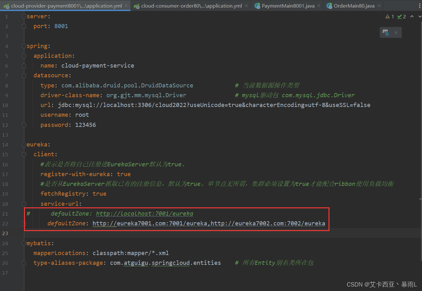Image resolution: width=422 pixels, height=291 pixels.
Task: Click the jdbc:mysql url value
Action: (x=214, y=105)
